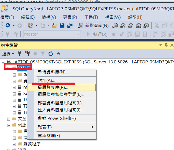
Task: Open the 檢視(V) menu
Action: pyautogui.click(x=49, y=17)
